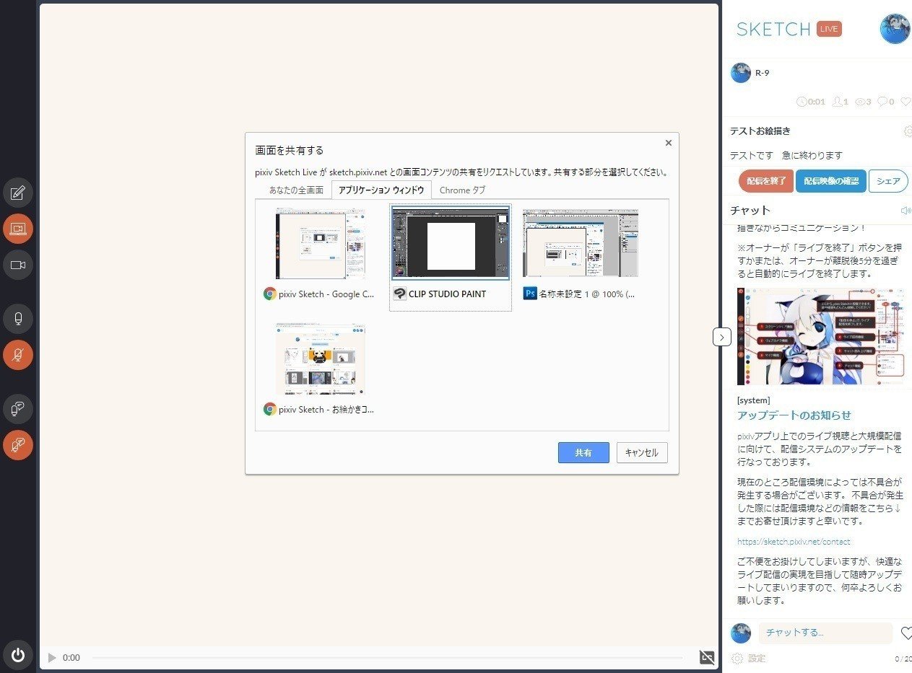Click the orange disabled chat read-aloud icon
This screenshot has width=912, height=673.
(x=18, y=445)
